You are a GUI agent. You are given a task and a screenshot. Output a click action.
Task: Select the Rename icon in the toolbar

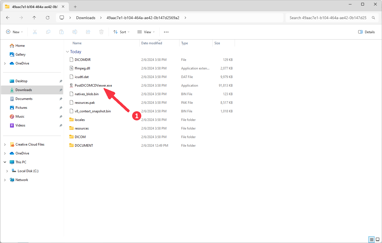tap(75, 32)
